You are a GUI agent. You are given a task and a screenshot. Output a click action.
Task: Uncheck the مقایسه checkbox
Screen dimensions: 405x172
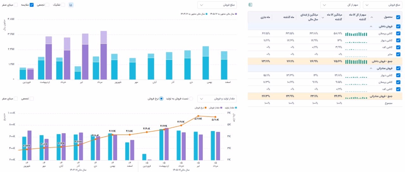32,5
